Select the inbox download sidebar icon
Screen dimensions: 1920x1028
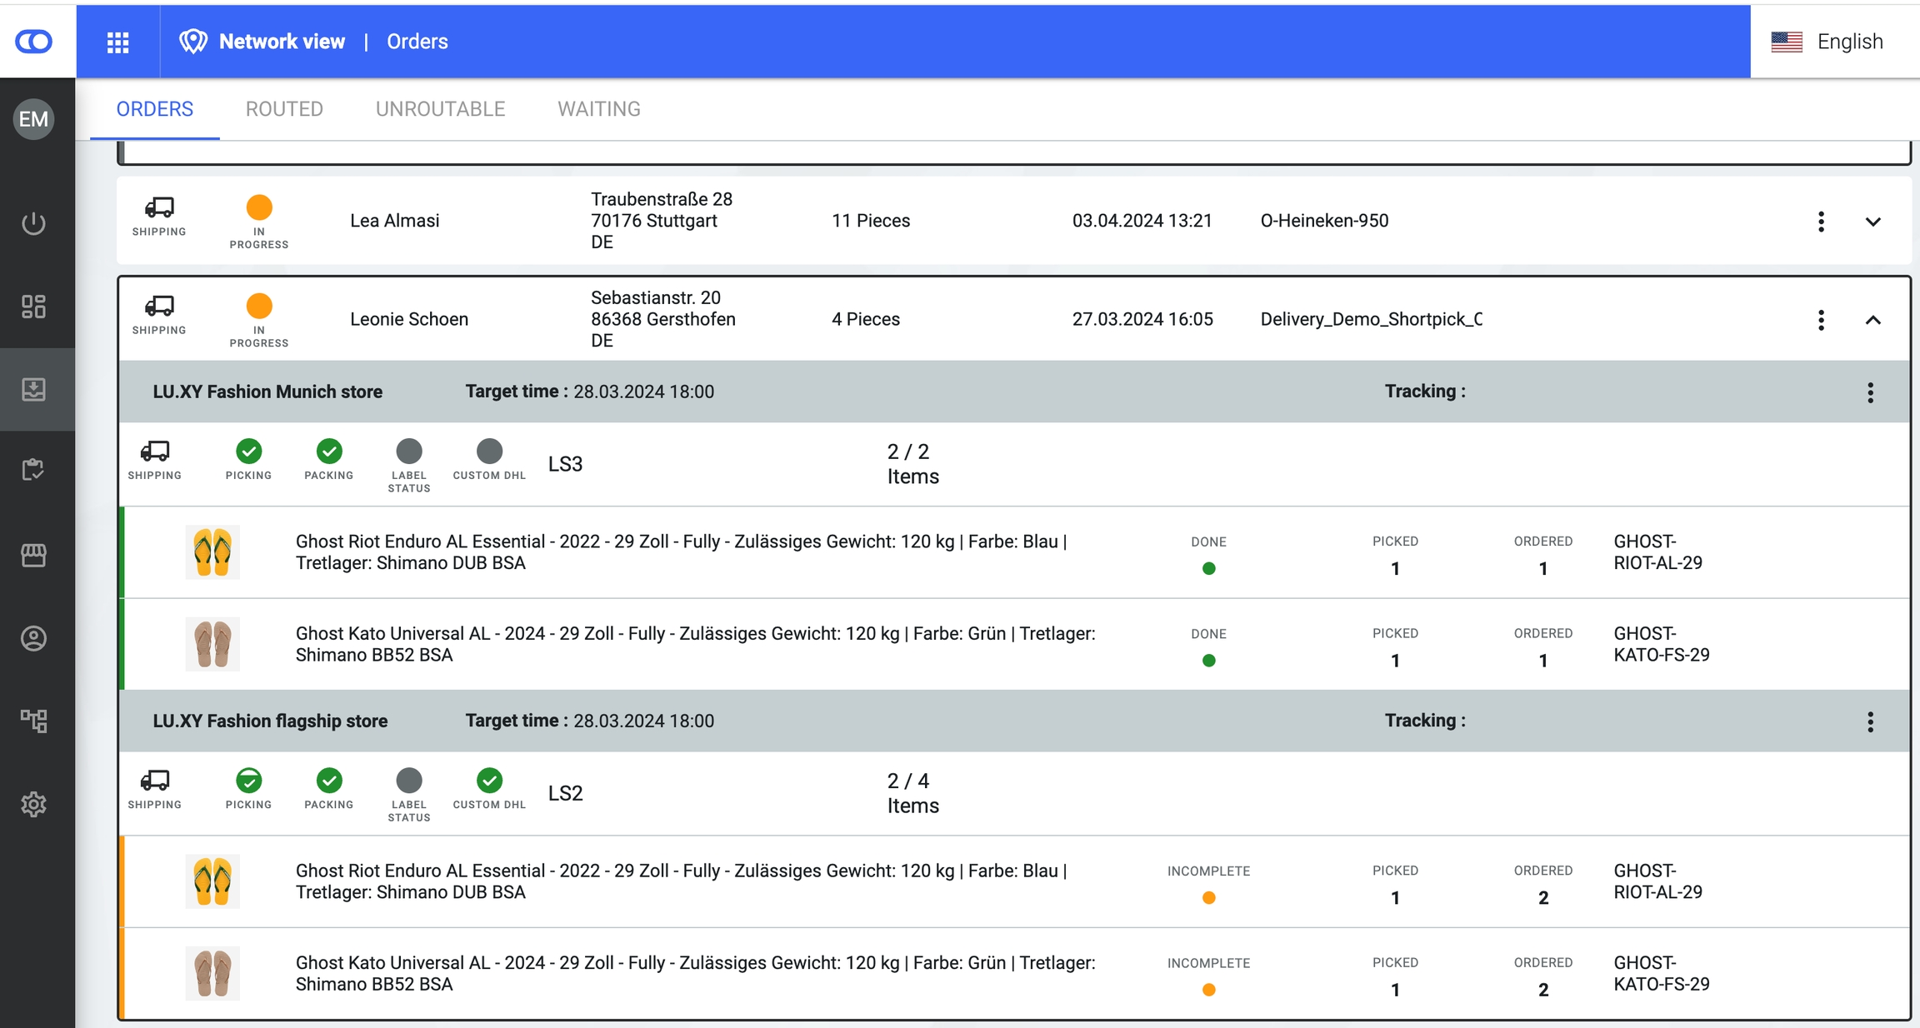pos(33,389)
